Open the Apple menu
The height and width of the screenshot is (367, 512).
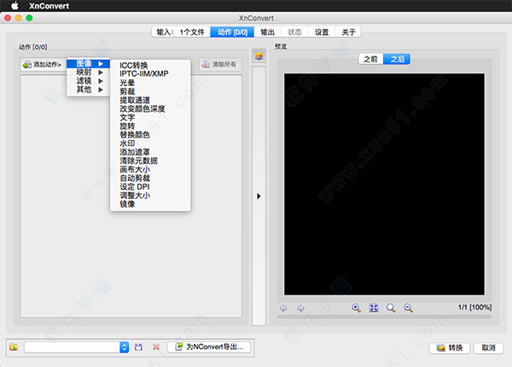click(15, 6)
